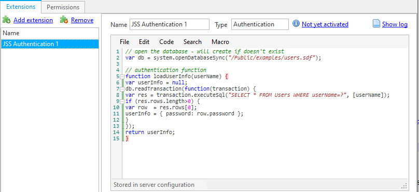Viewport: 419px width, 192px height.
Task: Click the resize grip in editor corner
Action: (x=404, y=186)
